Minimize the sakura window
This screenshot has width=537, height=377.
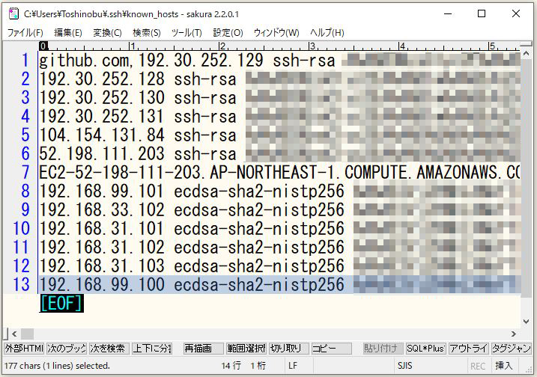pyautogui.click(x=448, y=13)
